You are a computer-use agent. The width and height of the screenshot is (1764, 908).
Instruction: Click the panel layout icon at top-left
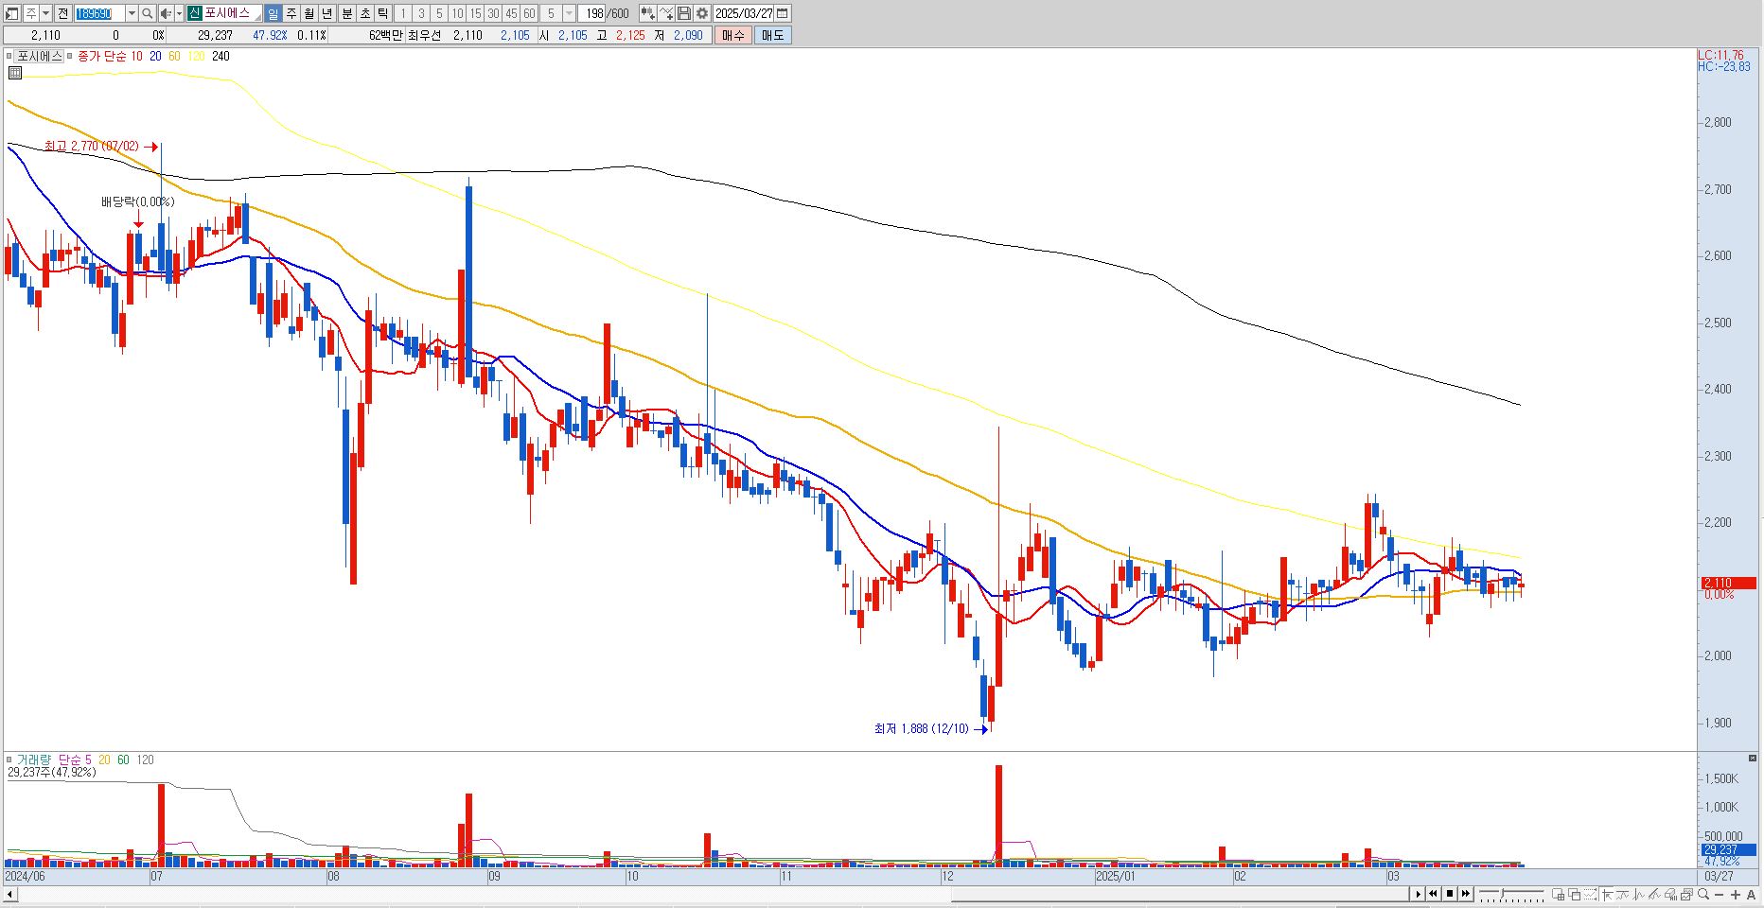[x=12, y=13]
